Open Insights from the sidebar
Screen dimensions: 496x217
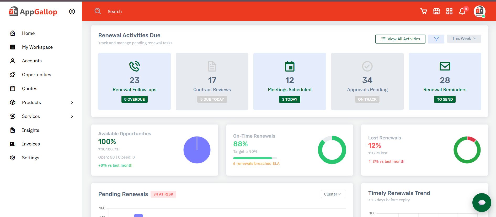[x=30, y=130]
